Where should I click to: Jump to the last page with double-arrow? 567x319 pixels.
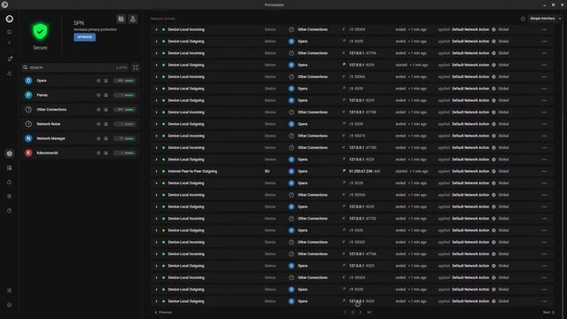click(369, 313)
